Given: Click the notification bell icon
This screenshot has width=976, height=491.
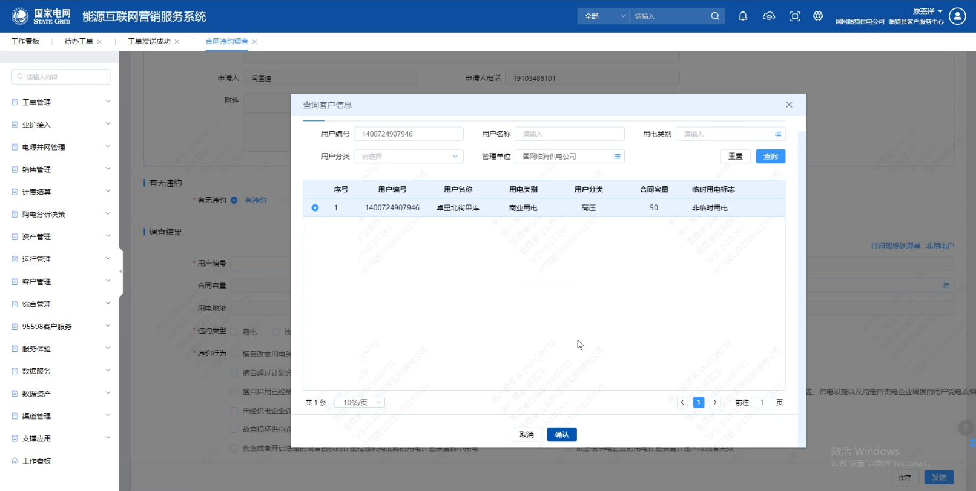Looking at the screenshot, I should coord(743,16).
